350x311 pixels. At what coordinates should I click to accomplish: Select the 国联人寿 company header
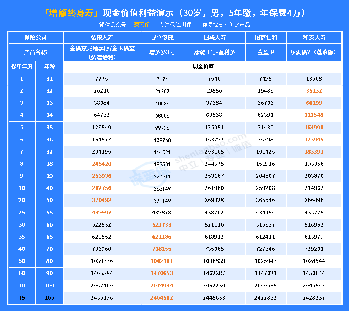pos(215,37)
